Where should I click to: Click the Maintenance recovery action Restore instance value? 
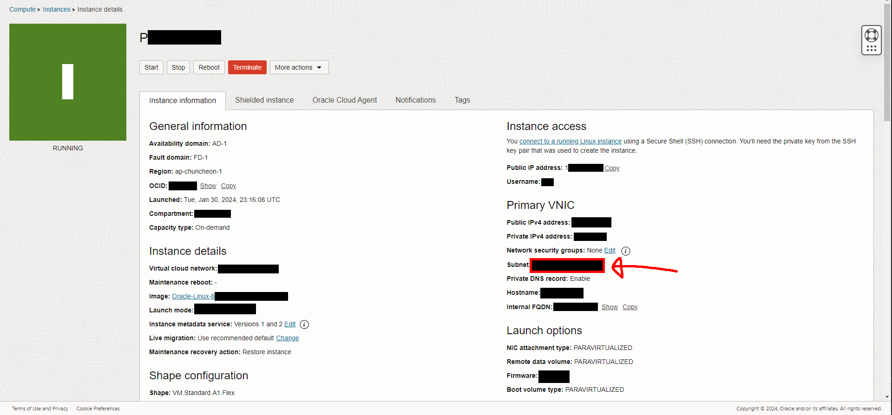[267, 352]
